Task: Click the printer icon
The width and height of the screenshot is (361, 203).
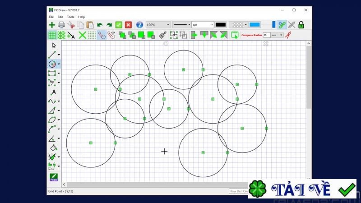Action: click(x=61, y=25)
